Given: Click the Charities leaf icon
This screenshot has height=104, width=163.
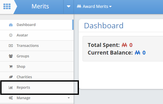Looking at the screenshot, I should (11, 77).
